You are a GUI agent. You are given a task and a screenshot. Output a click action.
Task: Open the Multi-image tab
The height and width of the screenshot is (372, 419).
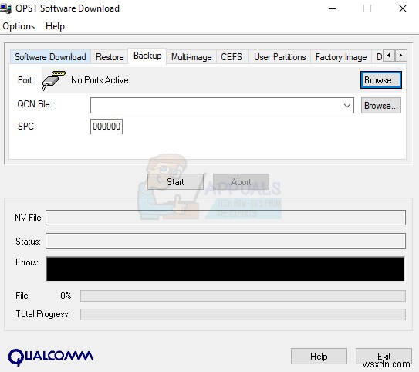click(191, 57)
